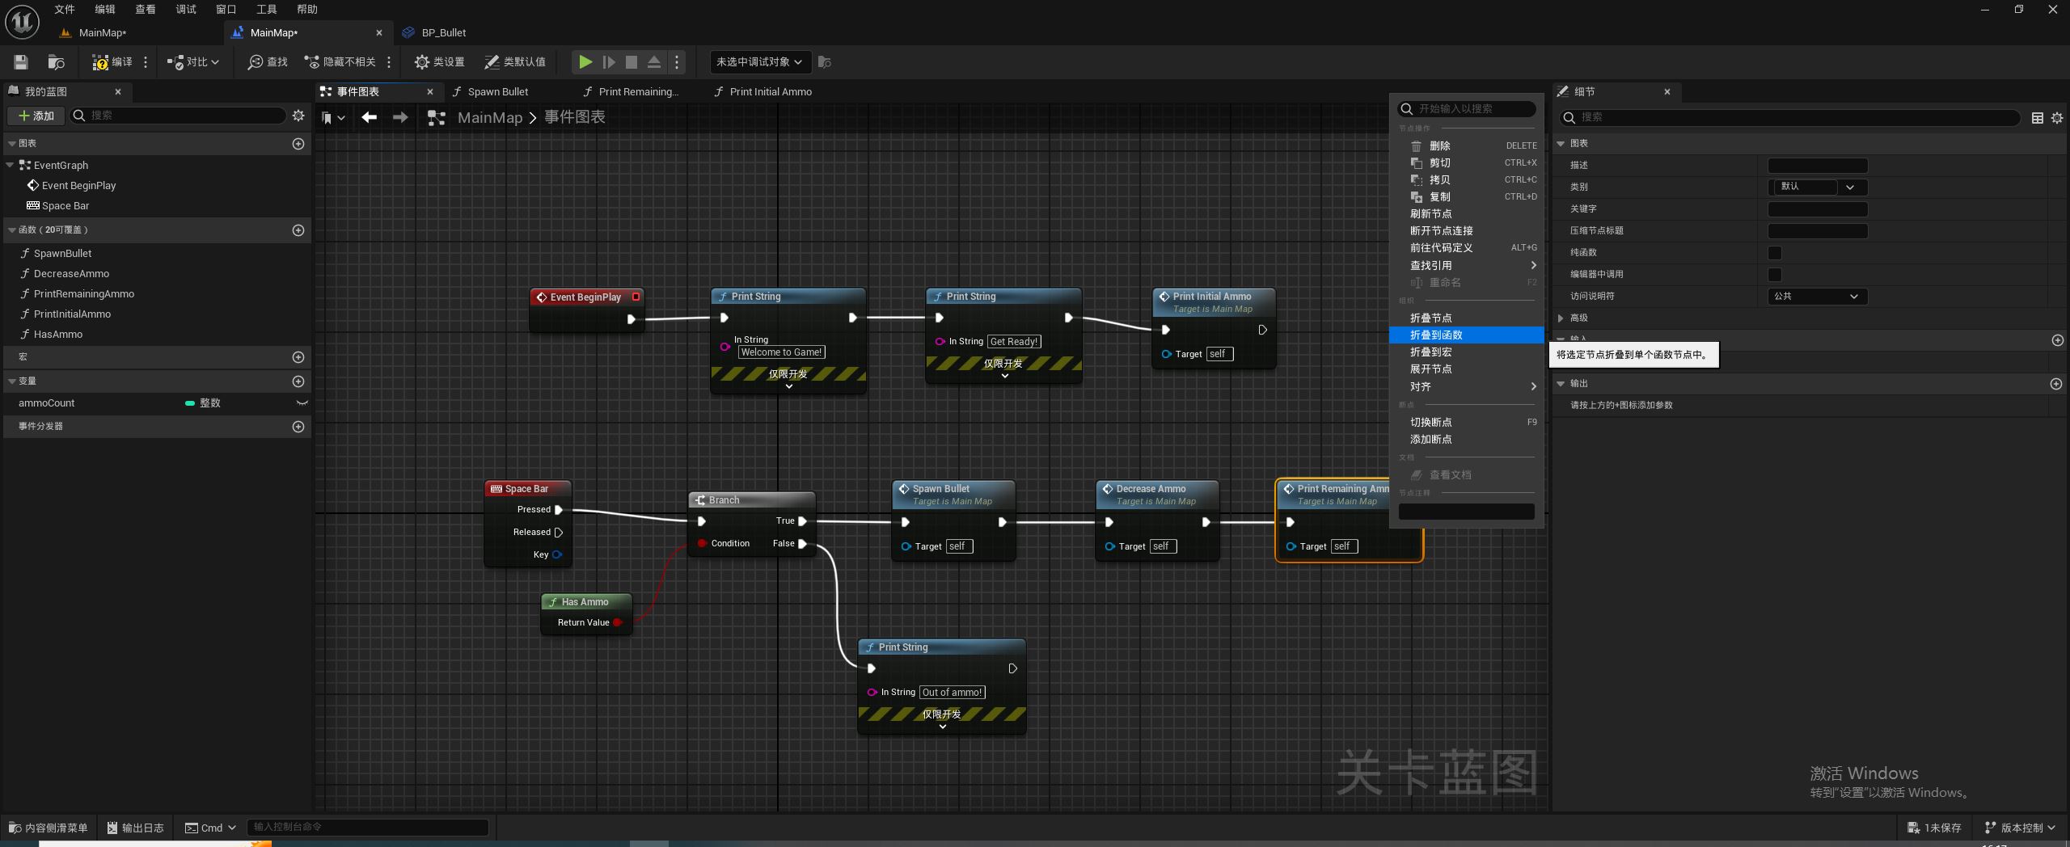Image resolution: width=2070 pixels, height=847 pixels.
Task: Open the Content Drawer (内容侧滑菜单)
Action: click(49, 828)
